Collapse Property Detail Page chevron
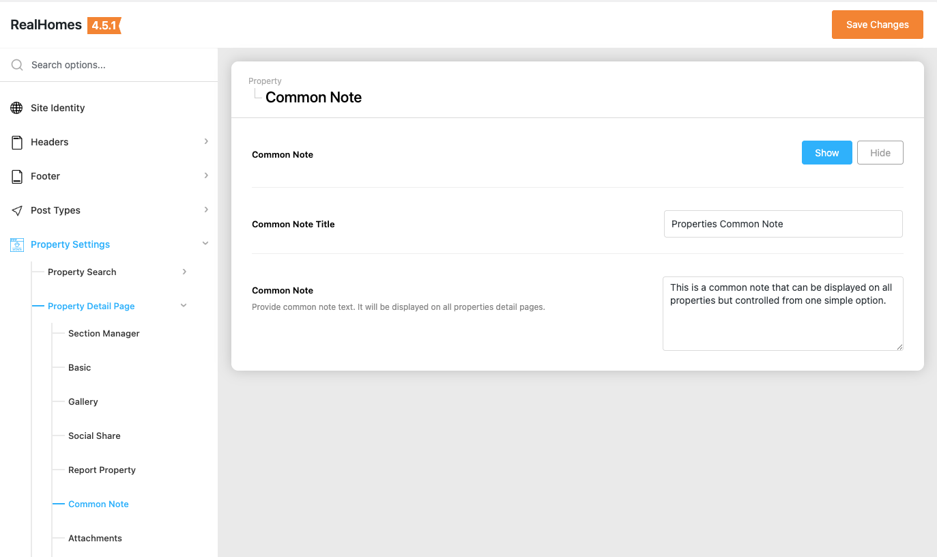Viewport: 937px width, 557px height. (x=184, y=306)
